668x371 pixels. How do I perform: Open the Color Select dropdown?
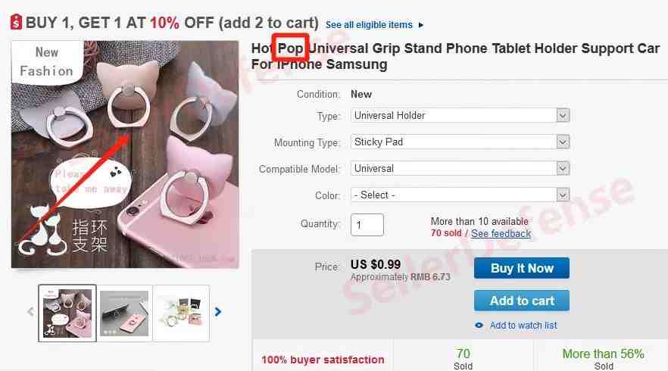pyautogui.click(x=460, y=195)
